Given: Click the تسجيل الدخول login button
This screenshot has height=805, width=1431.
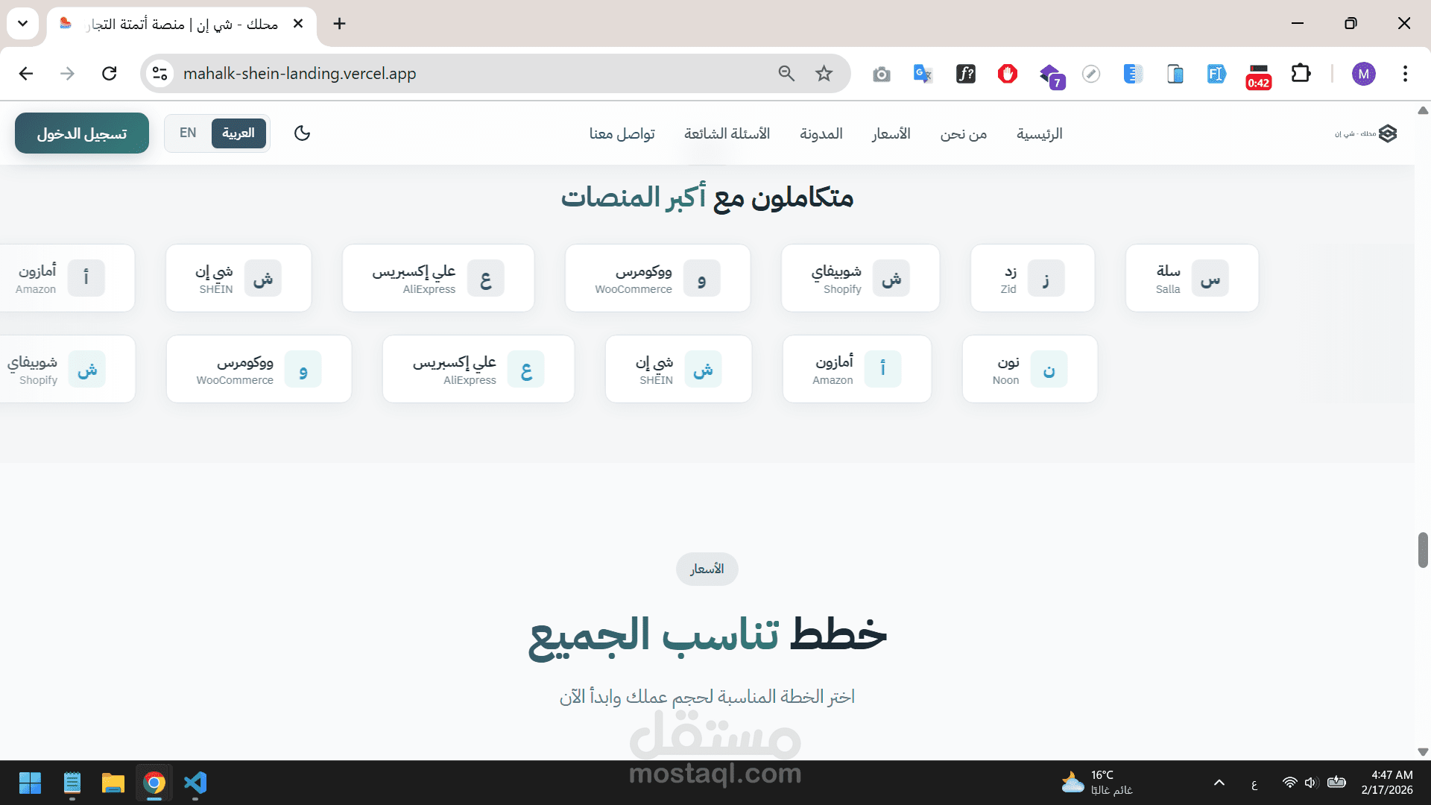Looking at the screenshot, I should click(x=82, y=133).
